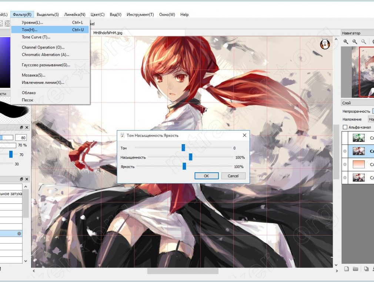Choose Гауссово размывание(G)... filter
The image size is (374, 282).
[50, 65]
